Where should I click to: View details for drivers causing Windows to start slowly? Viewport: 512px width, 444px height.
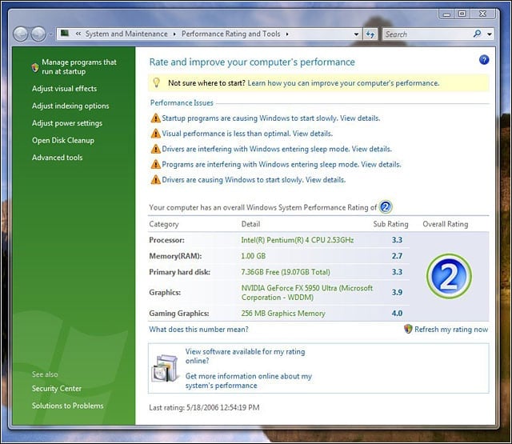click(x=326, y=179)
